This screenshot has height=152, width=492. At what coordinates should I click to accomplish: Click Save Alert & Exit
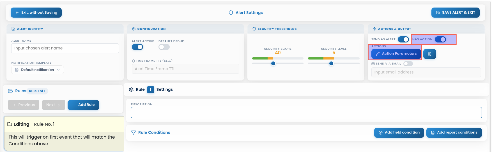click(456, 13)
